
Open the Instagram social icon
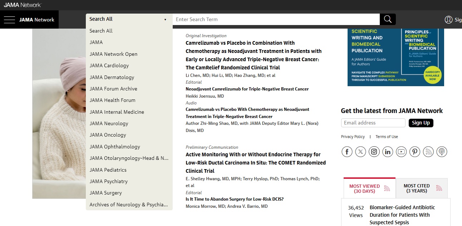374,152
